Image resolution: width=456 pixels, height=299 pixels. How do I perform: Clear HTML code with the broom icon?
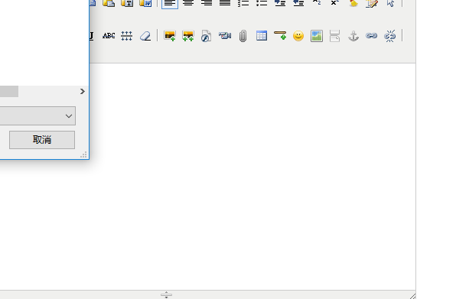click(x=353, y=3)
